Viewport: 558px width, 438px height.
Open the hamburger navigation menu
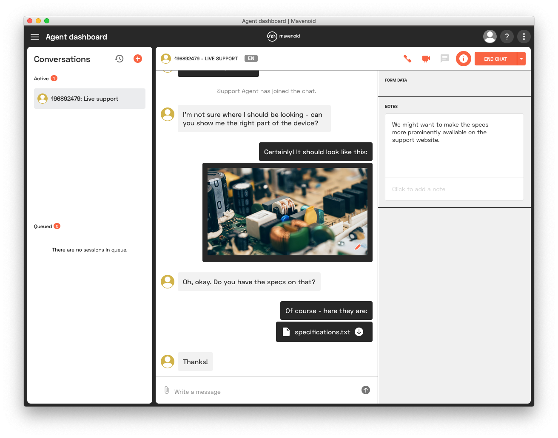(x=35, y=37)
